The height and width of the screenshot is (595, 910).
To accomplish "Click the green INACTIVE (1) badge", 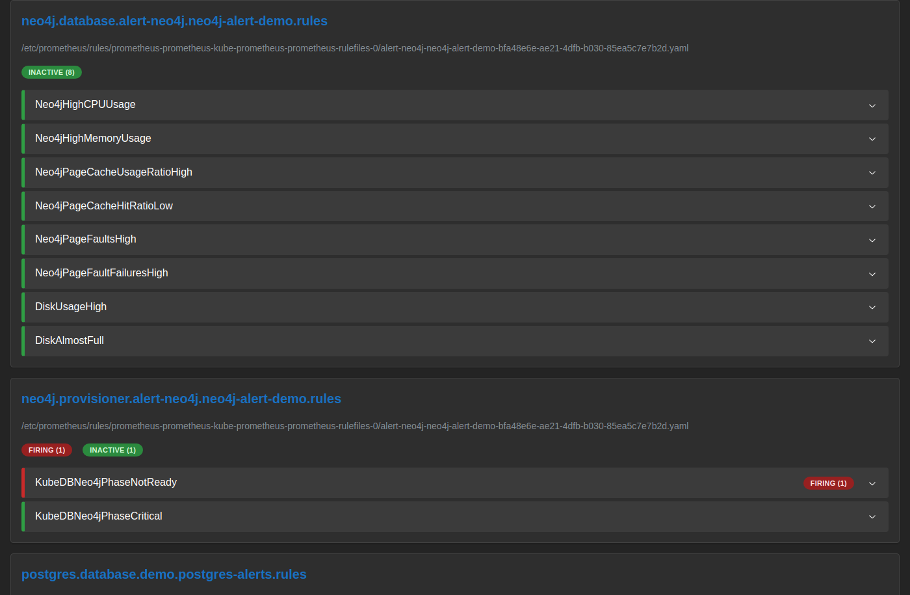I will pos(112,450).
